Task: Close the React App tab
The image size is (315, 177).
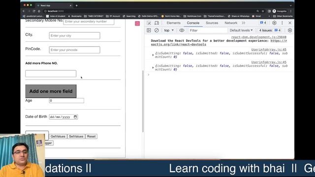Action: (x=70, y=5)
